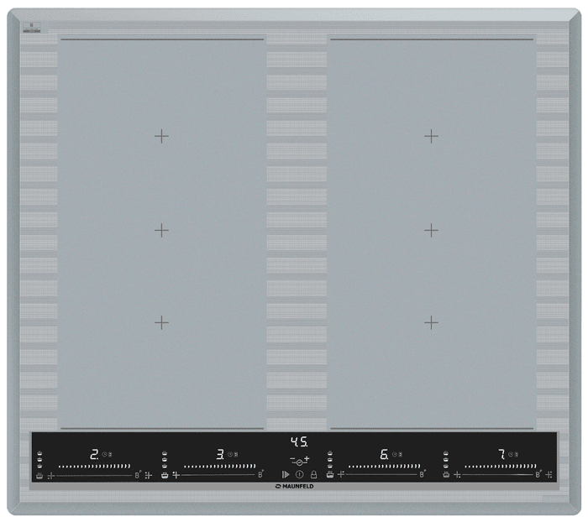Tap the padlock child-lock icon

click(314, 474)
